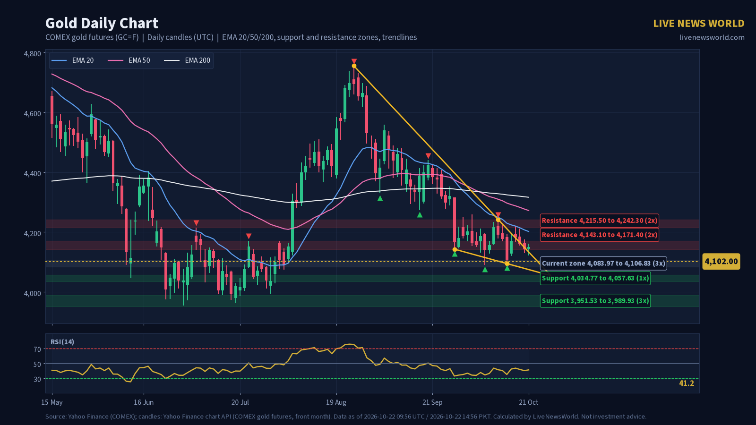Click the blue EMA 20 legend line swatch
Viewport: 756px width, 425px height.
click(59, 60)
